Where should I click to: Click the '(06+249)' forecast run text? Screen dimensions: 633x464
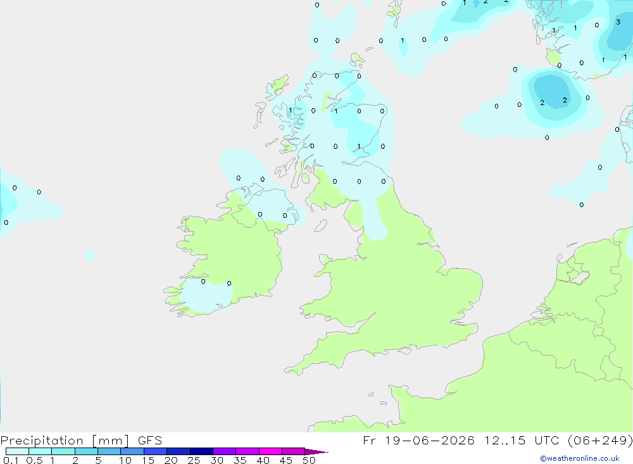point(600,441)
